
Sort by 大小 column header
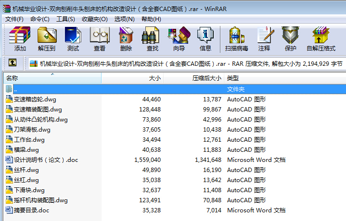pos(132,78)
